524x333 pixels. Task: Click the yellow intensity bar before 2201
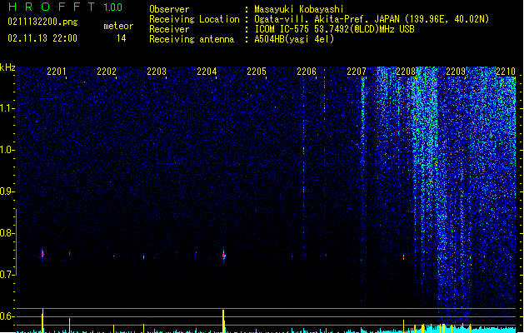click(42, 321)
